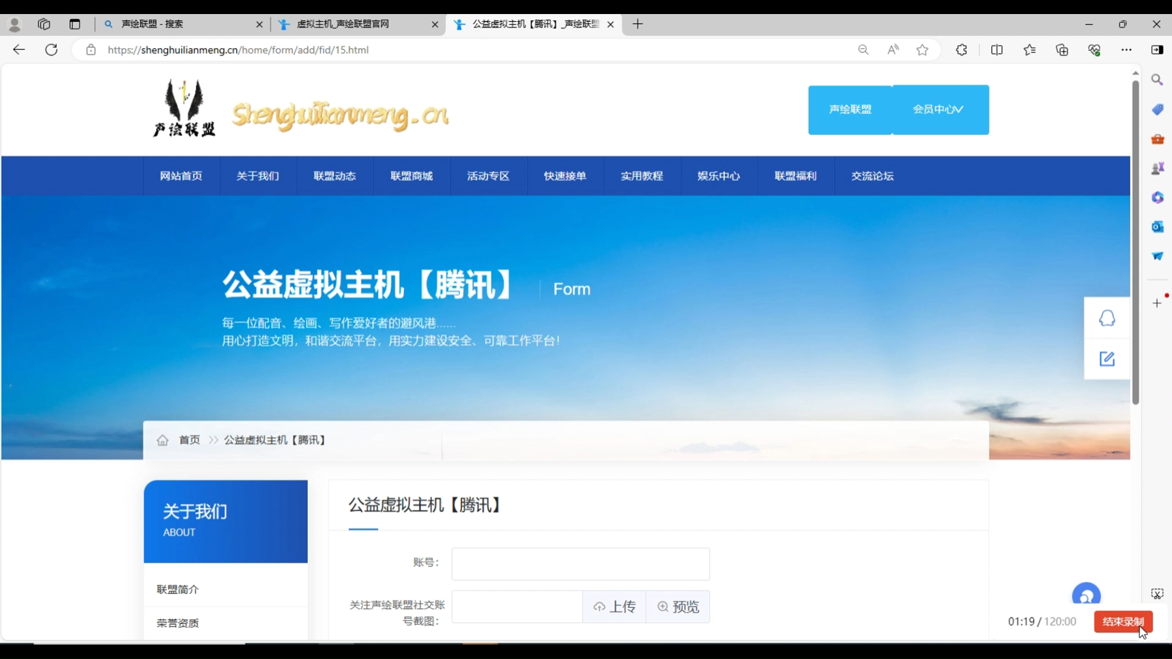Open 联盟福利 in the navigation bar
The width and height of the screenshot is (1172, 659).
(x=796, y=176)
